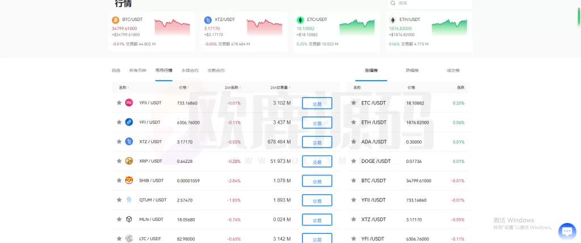Screen dimensions: 581x243
Task: Star ETH /USDT in gainers list
Action: point(353,122)
